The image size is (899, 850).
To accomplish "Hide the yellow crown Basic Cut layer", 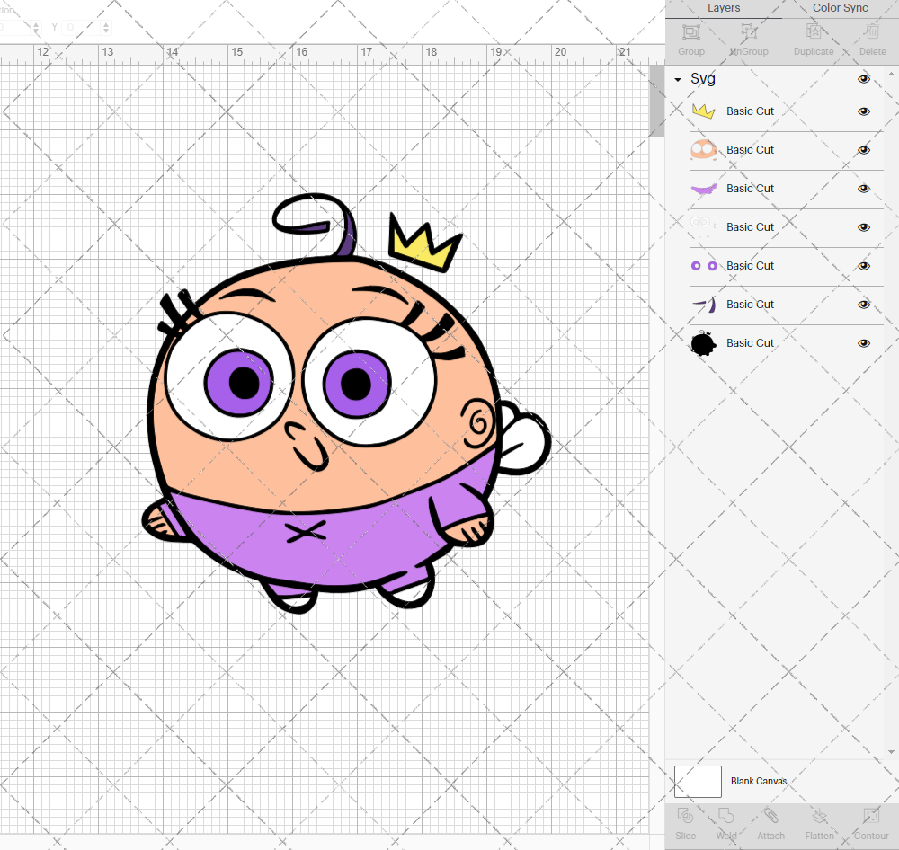I will coord(863,111).
